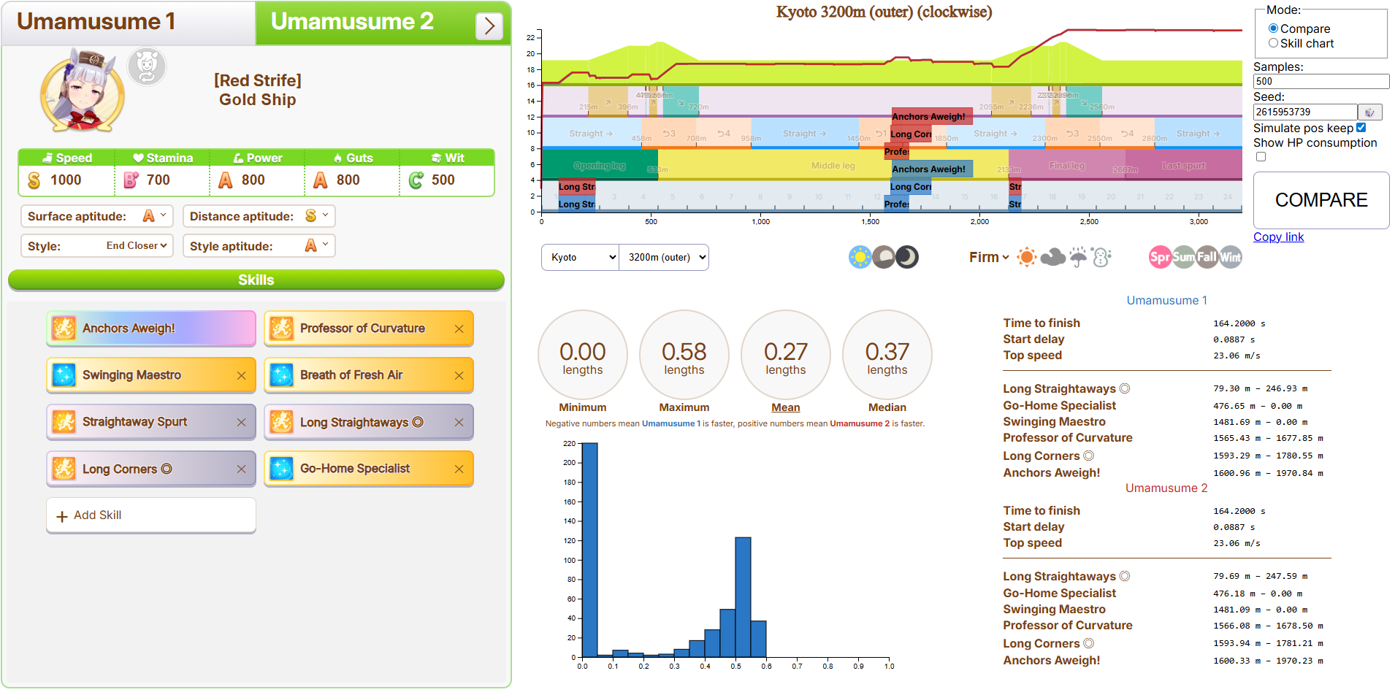Click tallest histogram bar at 0.0

[x=589, y=550]
